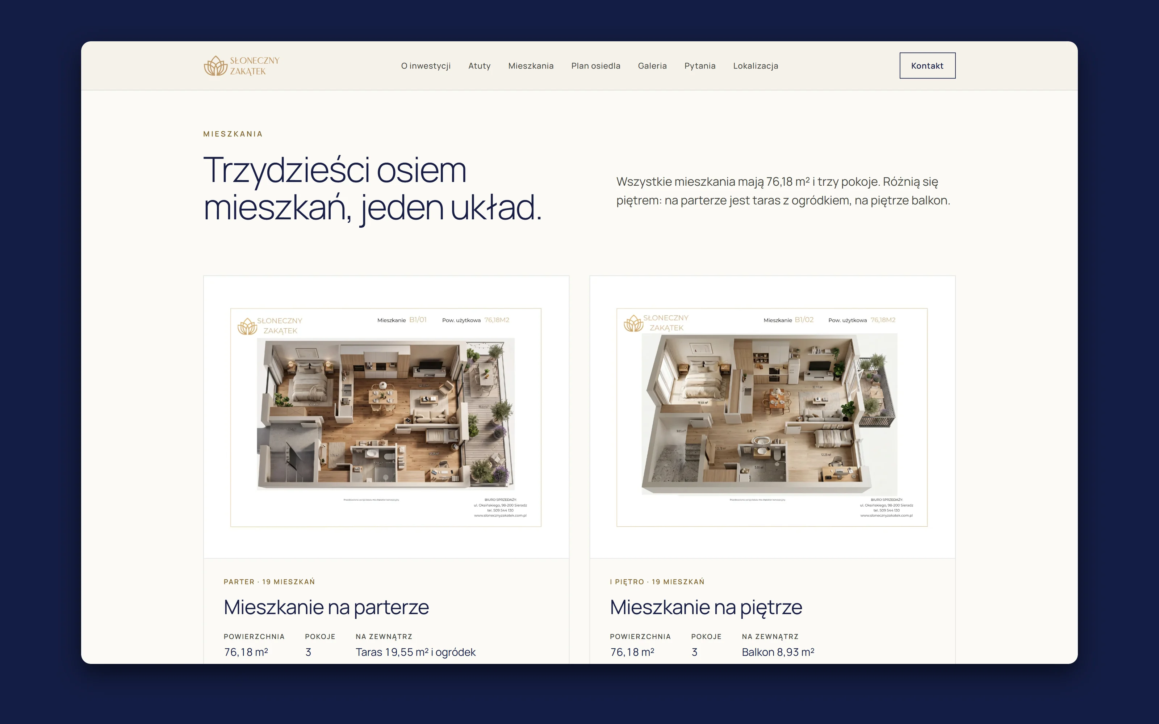Open the B1/01 ground-floor plan image
The image size is (1159, 724).
[386, 417]
